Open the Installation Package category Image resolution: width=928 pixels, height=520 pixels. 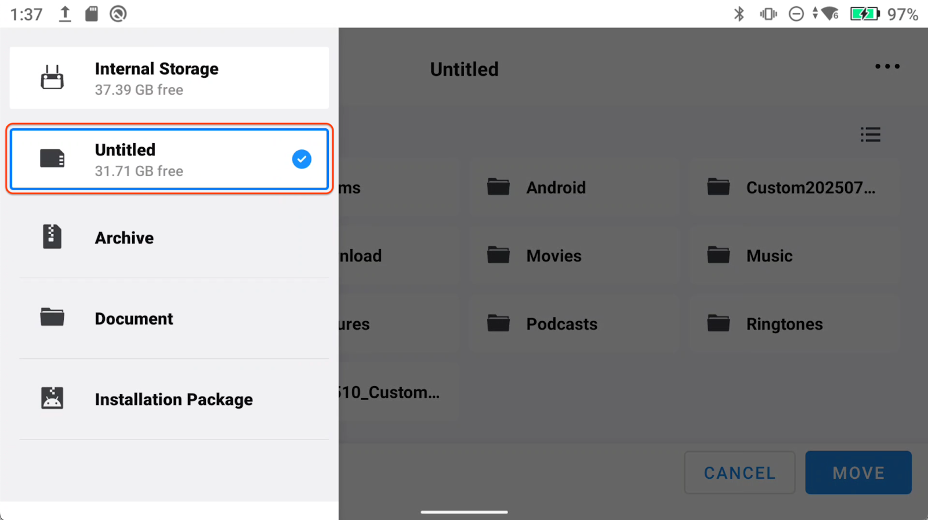click(x=174, y=399)
